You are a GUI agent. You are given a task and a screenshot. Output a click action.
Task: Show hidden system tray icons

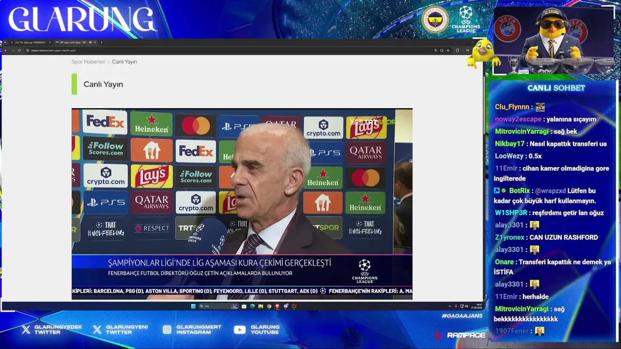(450, 306)
